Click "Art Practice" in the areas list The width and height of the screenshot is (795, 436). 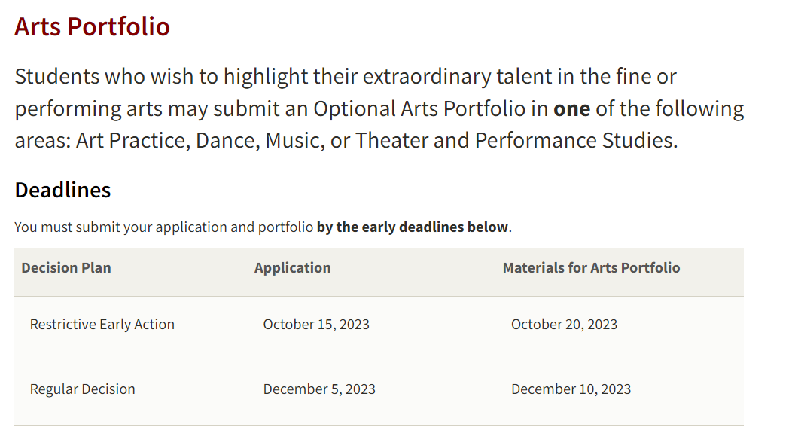[x=132, y=140]
